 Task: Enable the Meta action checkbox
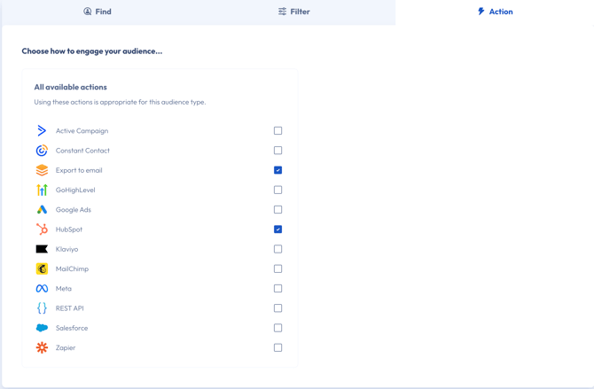click(277, 289)
